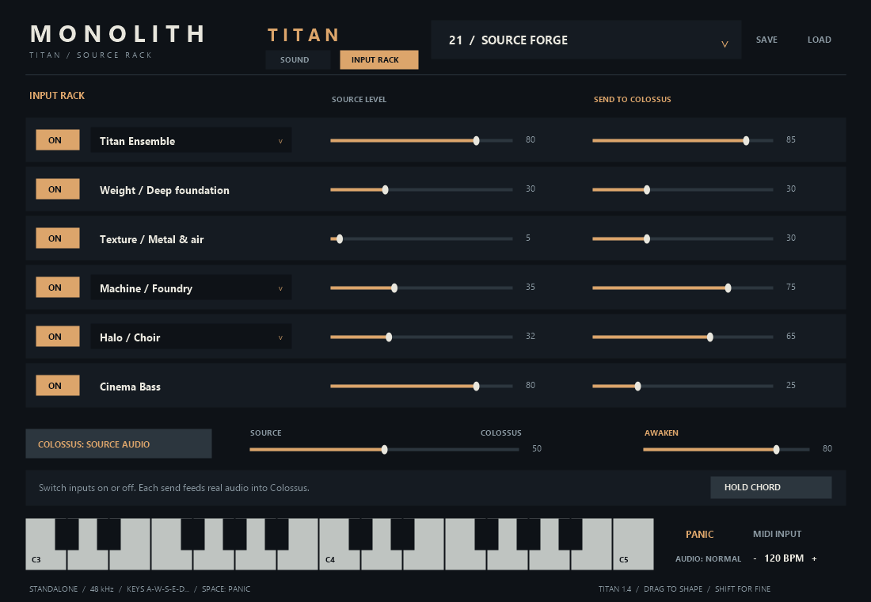Decrease tempo with the minus button
Image resolution: width=871 pixels, height=602 pixels.
755,558
